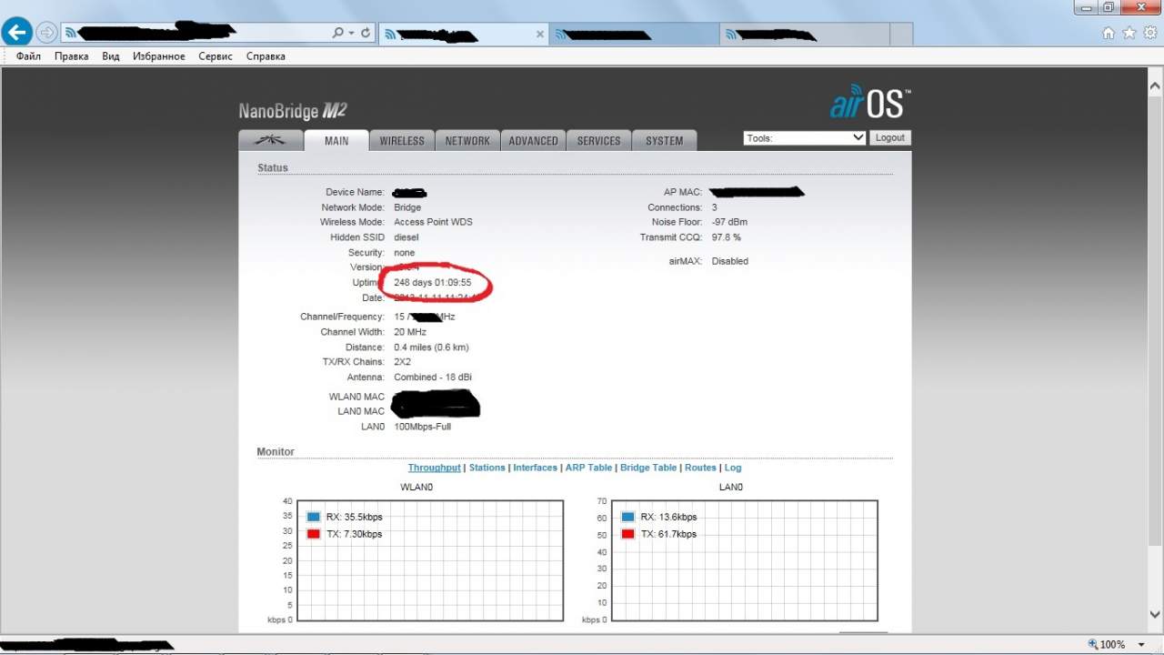
Task: Open the Файл menu
Action: (28, 56)
